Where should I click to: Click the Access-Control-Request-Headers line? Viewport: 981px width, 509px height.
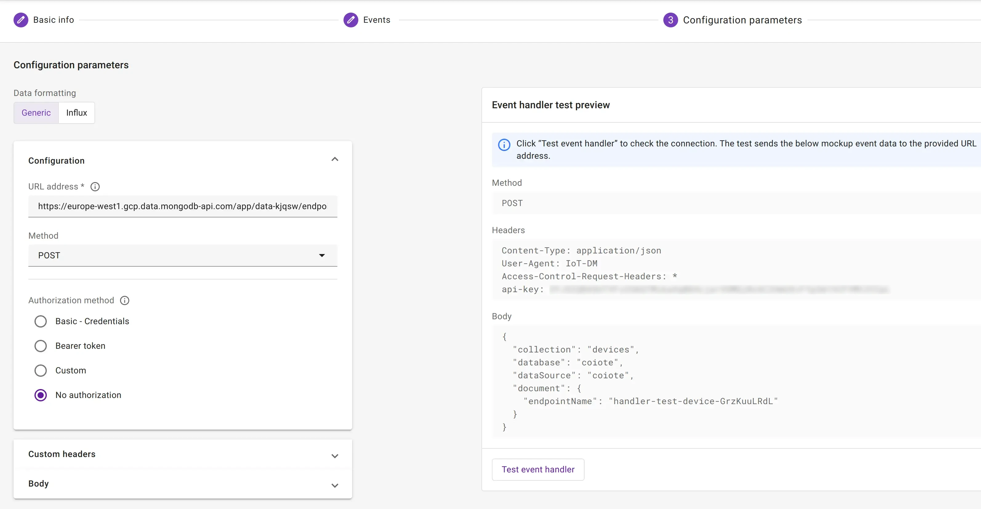589,276
